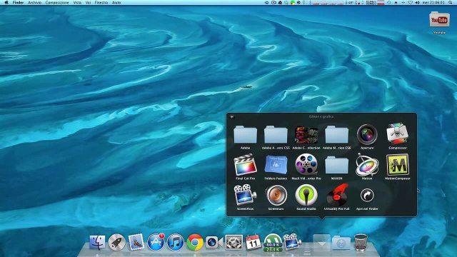Viewport: 457px width, 257px height.
Task: Launch Sound Studio app
Action: point(306,195)
